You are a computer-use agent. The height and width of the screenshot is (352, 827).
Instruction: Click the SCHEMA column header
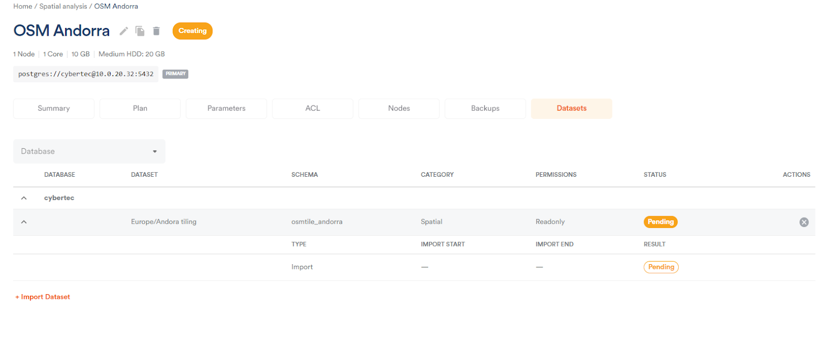coord(304,175)
